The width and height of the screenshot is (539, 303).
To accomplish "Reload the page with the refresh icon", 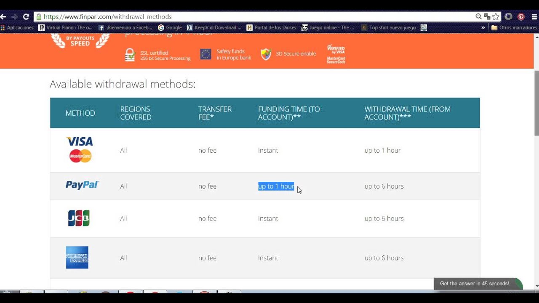I will tap(26, 17).
